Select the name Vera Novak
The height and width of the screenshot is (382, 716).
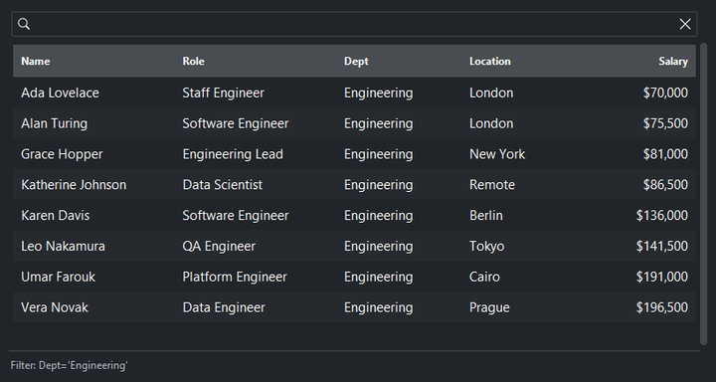(55, 307)
